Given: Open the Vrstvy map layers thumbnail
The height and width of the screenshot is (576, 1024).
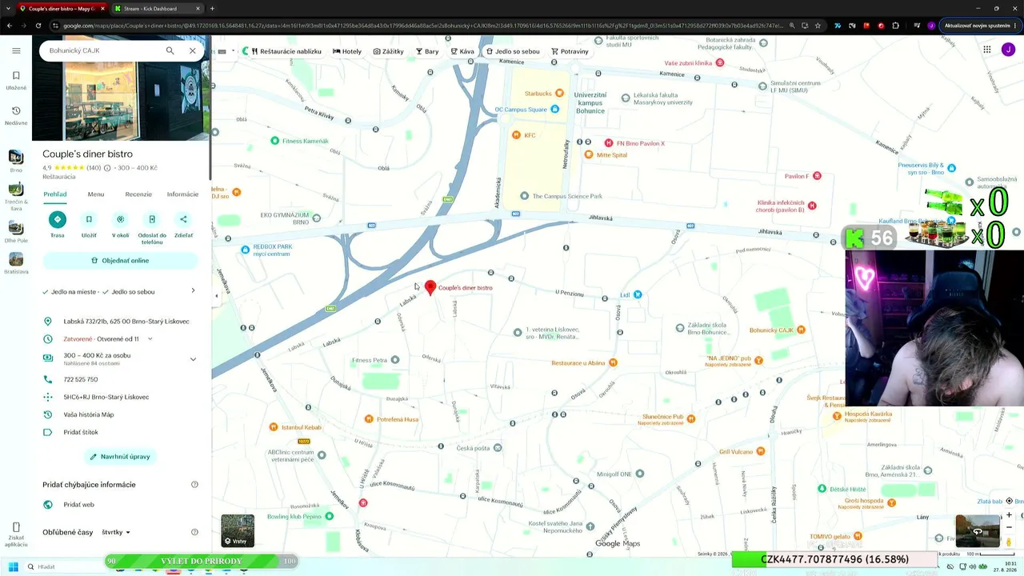Looking at the screenshot, I should click(238, 530).
